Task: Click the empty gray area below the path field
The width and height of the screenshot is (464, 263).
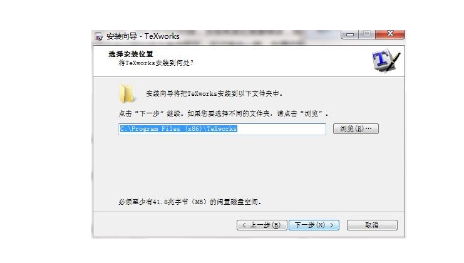Action: click(x=249, y=167)
